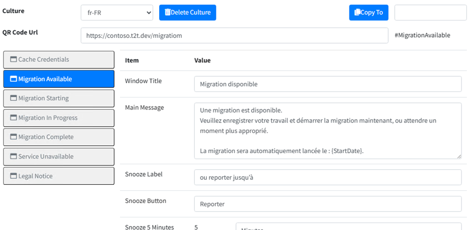Click in the Main Message text area
472x230 pixels.
click(327, 131)
